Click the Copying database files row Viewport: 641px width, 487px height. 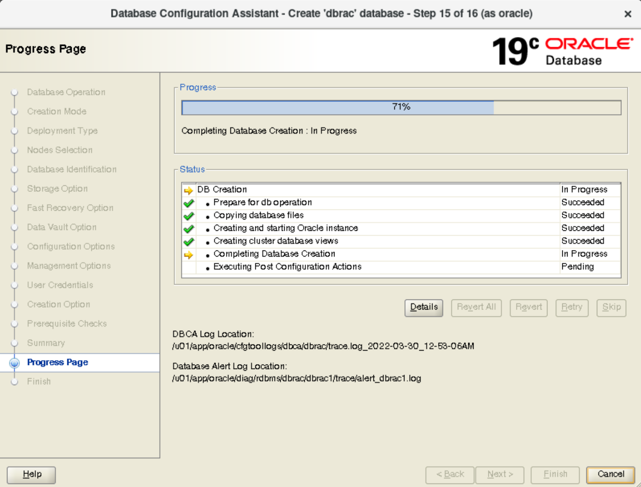401,215
